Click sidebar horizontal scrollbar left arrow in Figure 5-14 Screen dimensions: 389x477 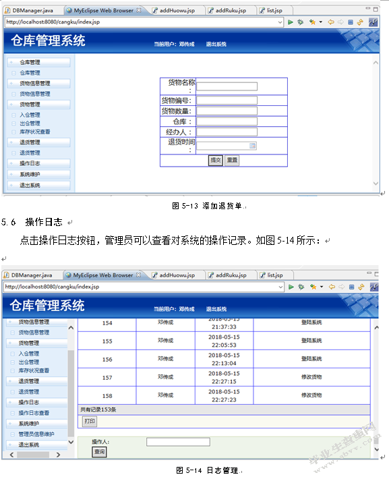pos(11,455)
